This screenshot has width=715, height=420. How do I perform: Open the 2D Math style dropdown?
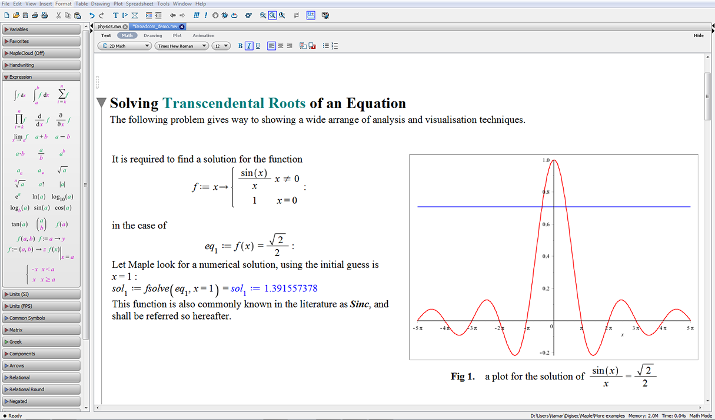[125, 46]
